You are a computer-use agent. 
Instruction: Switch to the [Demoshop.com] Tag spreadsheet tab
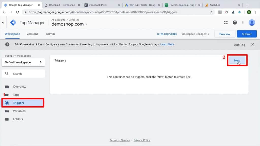click(182, 5)
